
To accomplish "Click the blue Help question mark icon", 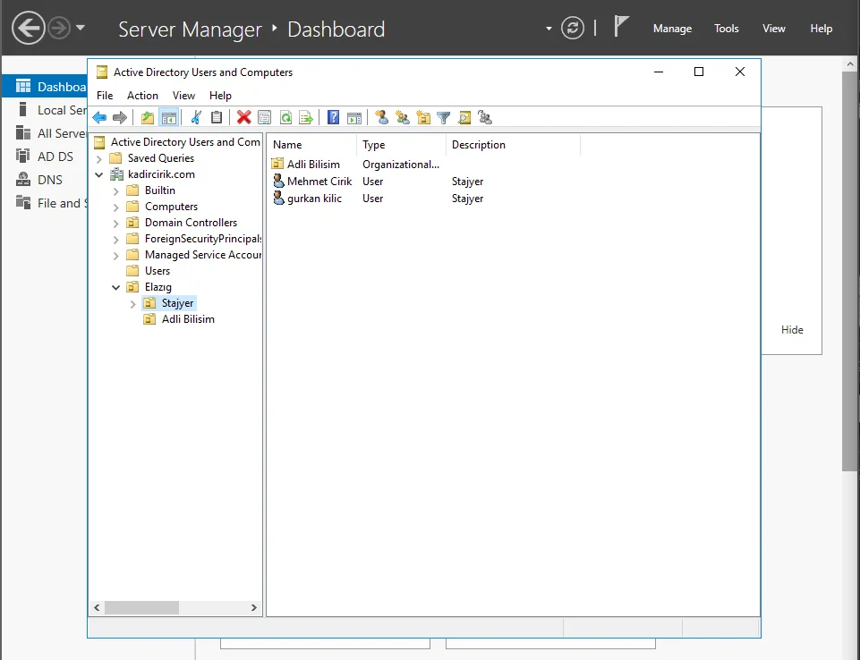I will (333, 117).
